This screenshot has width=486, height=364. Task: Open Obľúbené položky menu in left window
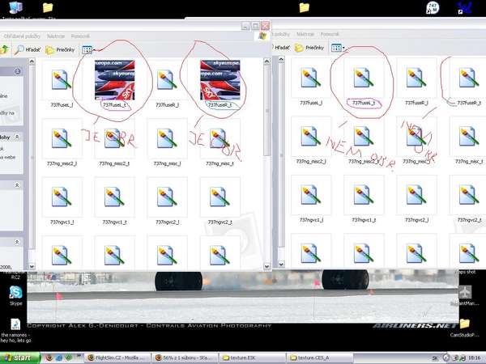[22, 36]
